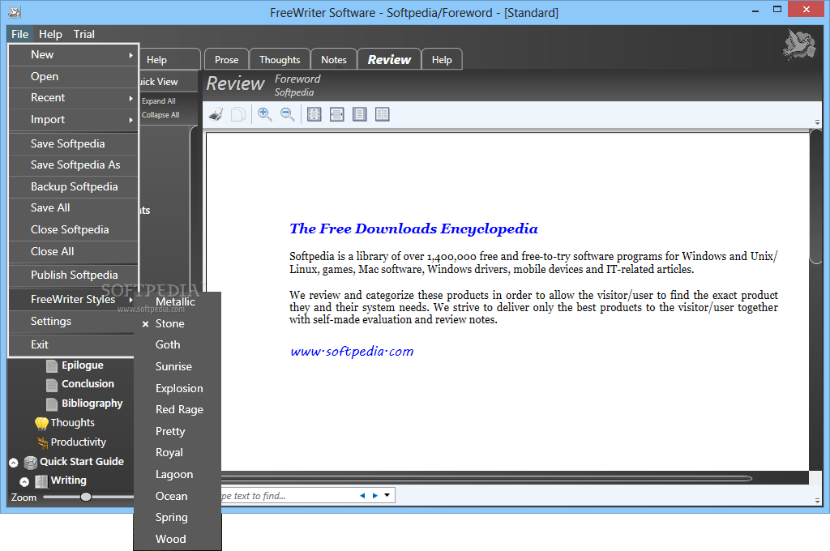Click the Writing book icon

click(x=41, y=481)
